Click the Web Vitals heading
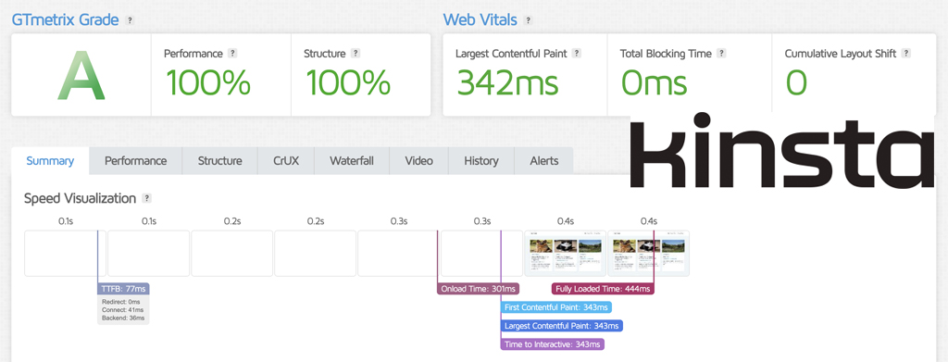Viewport: 948px width, 362px height. (480, 19)
